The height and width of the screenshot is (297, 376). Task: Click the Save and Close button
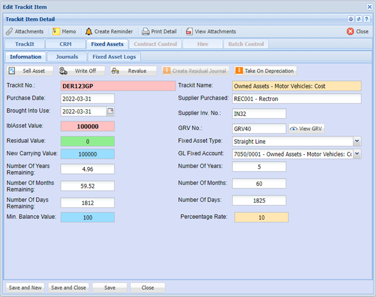pos(68,287)
